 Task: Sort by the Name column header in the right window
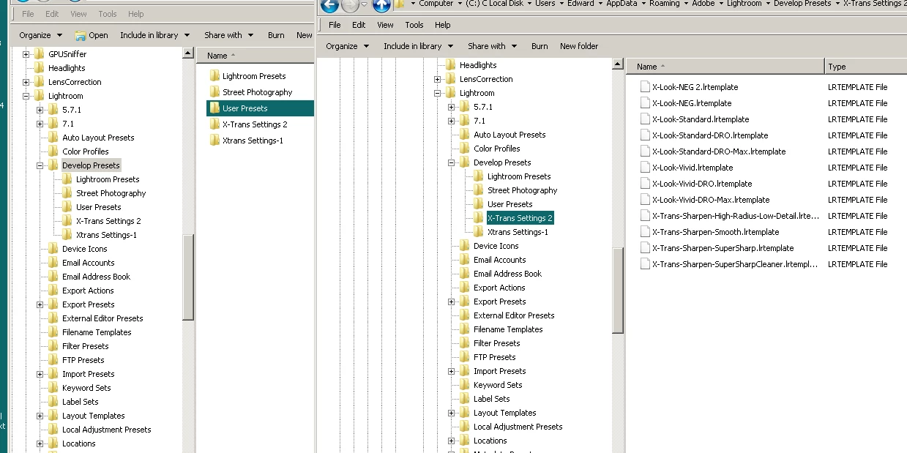coord(725,67)
